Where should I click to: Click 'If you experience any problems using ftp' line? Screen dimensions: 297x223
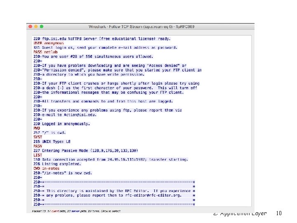click(x=108, y=110)
